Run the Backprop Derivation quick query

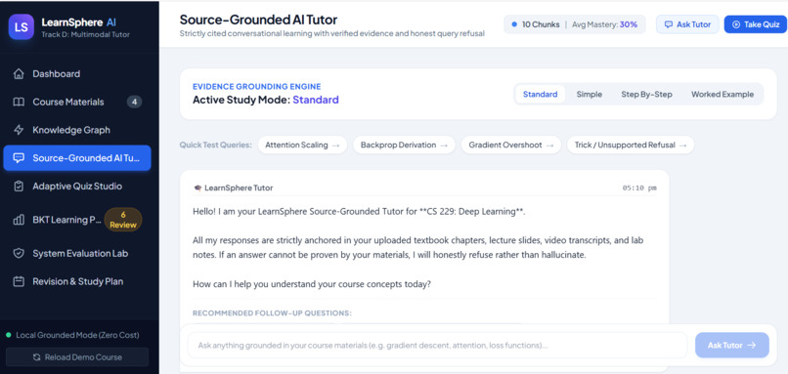point(404,145)
